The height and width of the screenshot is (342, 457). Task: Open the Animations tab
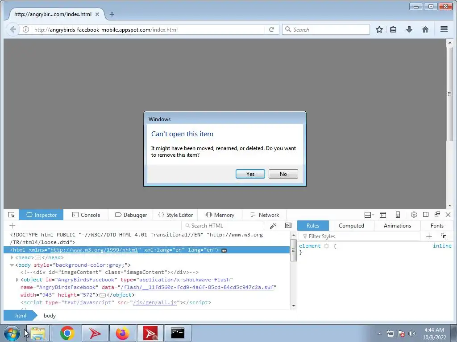tap(397, 226)
